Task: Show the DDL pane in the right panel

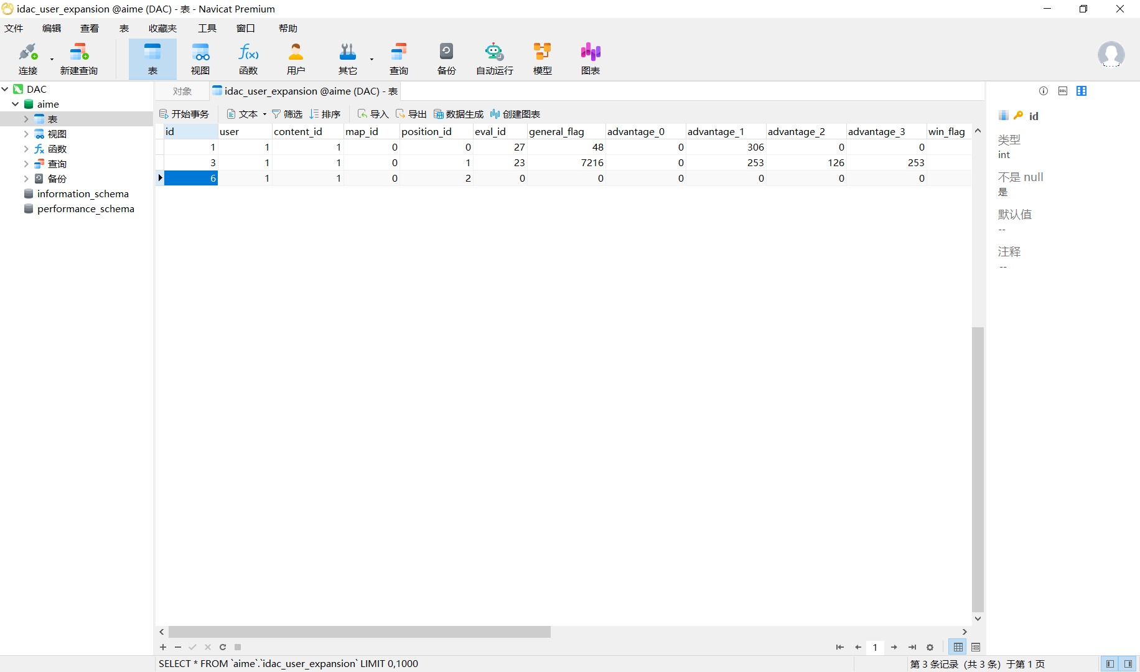Action: (1063, 91)
